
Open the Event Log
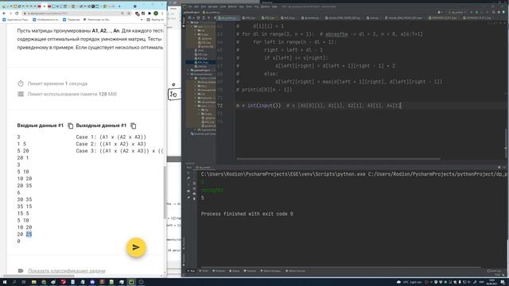(494, 271)
